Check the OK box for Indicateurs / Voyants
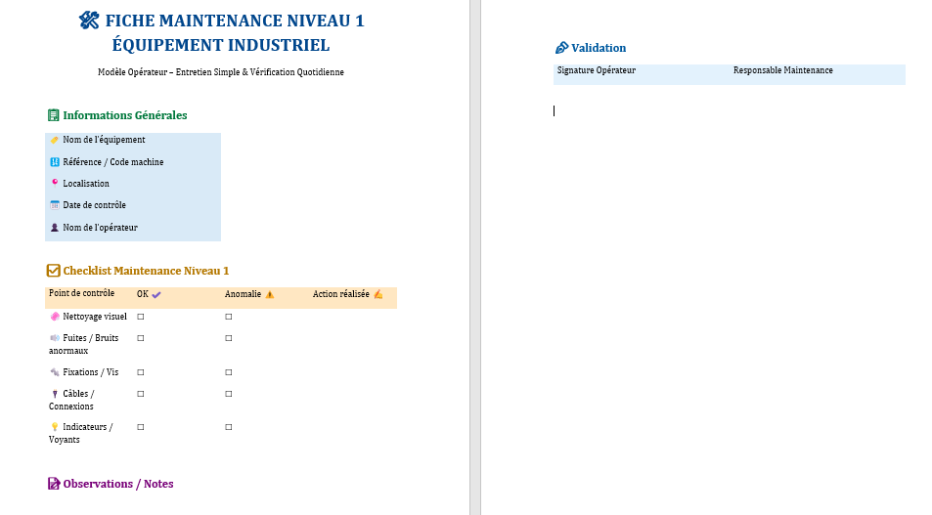The image size is (932, 515). (x=141, y=427)
